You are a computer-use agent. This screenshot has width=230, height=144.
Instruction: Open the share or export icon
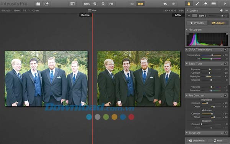[46, 4]
